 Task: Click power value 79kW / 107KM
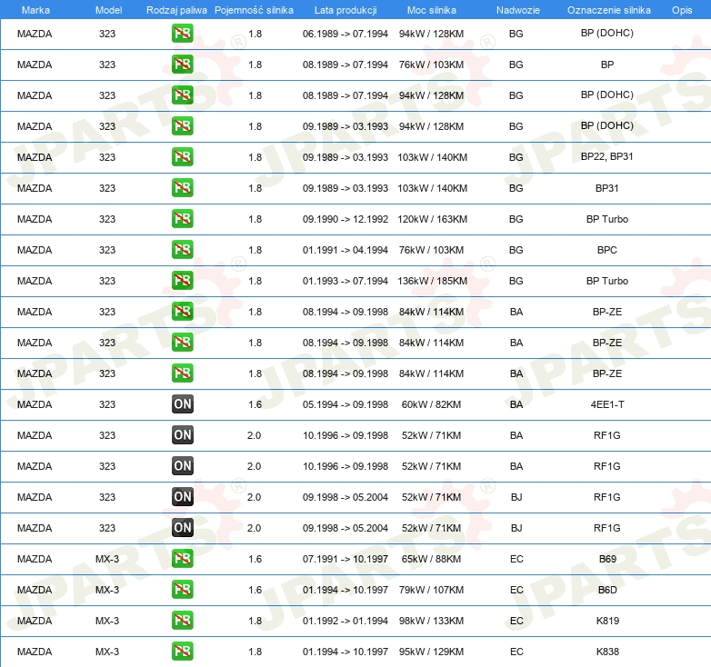(x=431, y=590)
